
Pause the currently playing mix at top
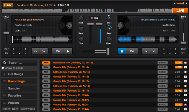pos(8,5)
